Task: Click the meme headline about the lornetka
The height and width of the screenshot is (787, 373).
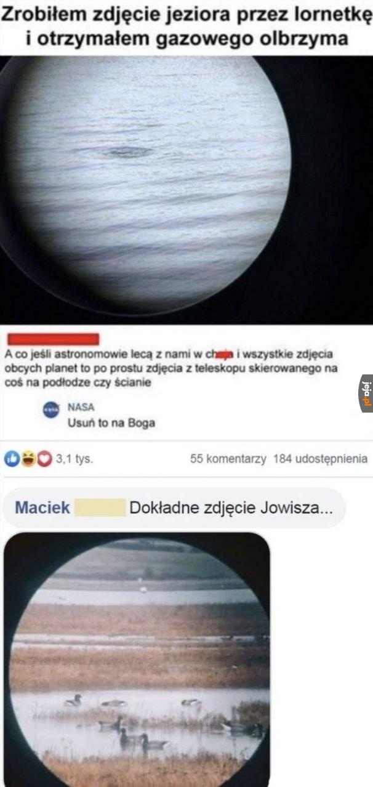Action: pos(186,27)
